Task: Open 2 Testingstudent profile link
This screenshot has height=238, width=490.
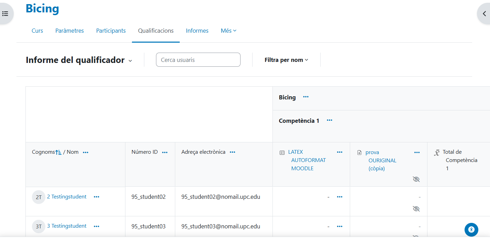Action: pos(67,197)
